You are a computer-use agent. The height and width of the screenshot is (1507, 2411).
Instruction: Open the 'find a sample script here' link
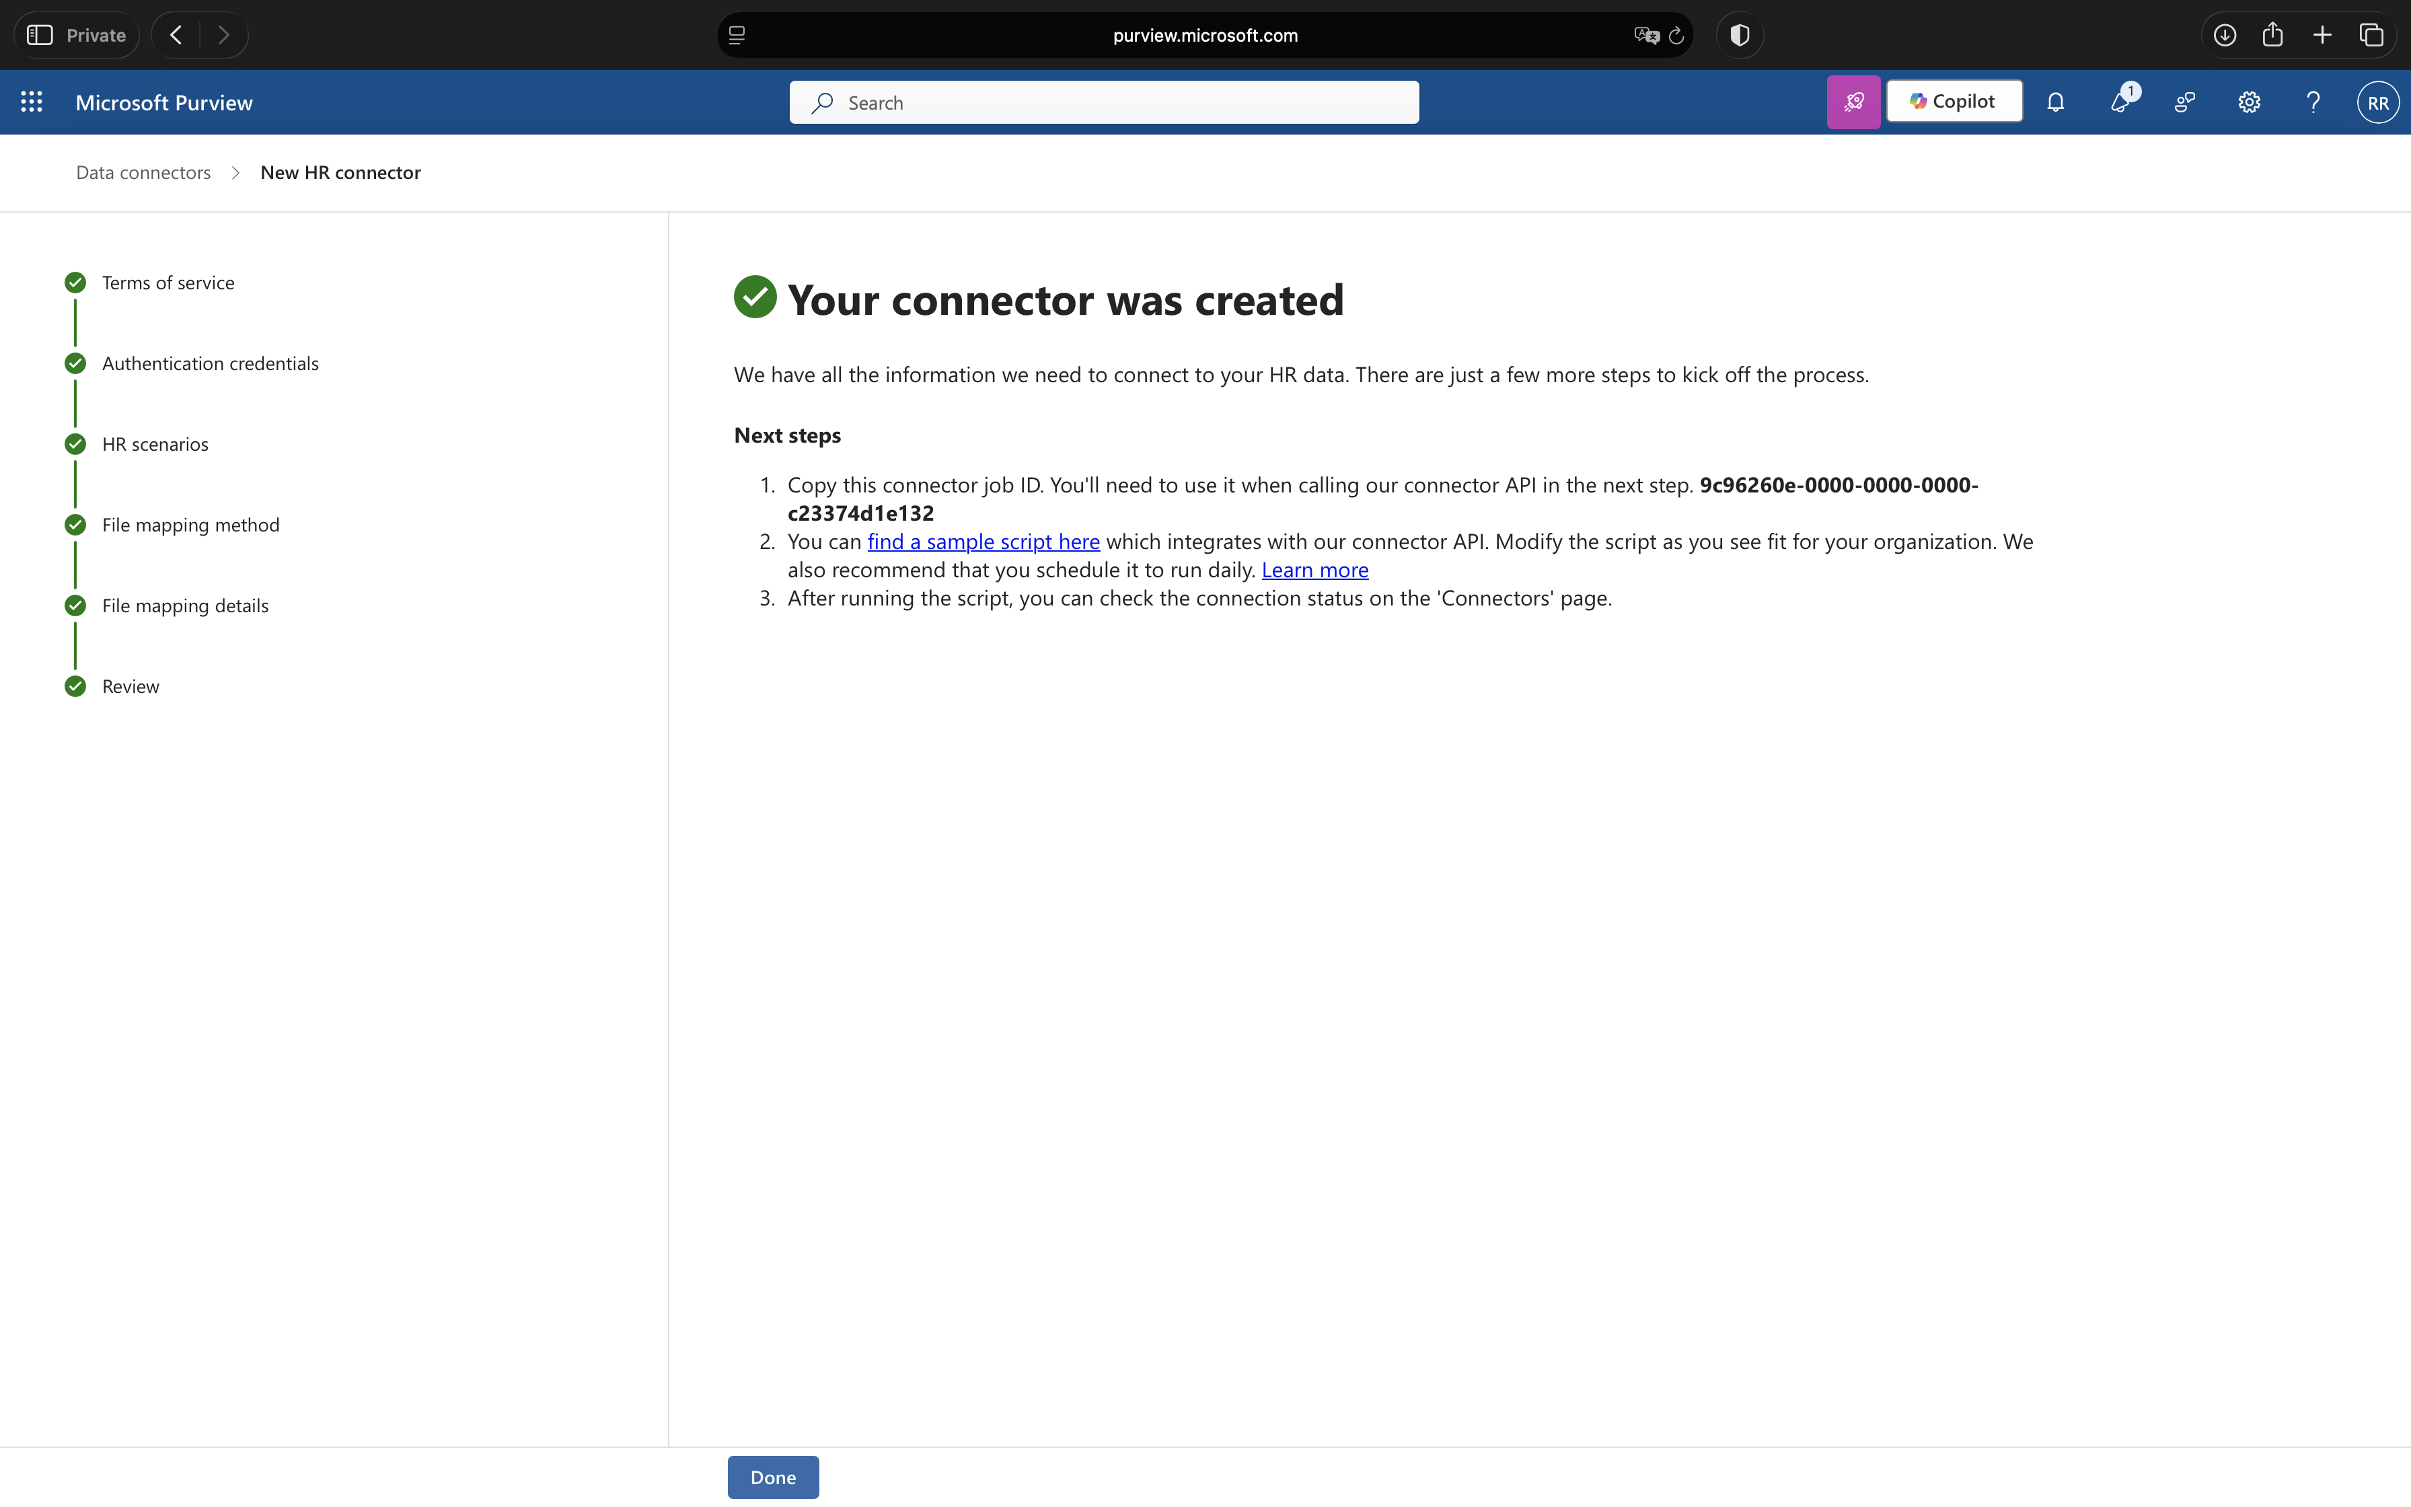(982, 541)
